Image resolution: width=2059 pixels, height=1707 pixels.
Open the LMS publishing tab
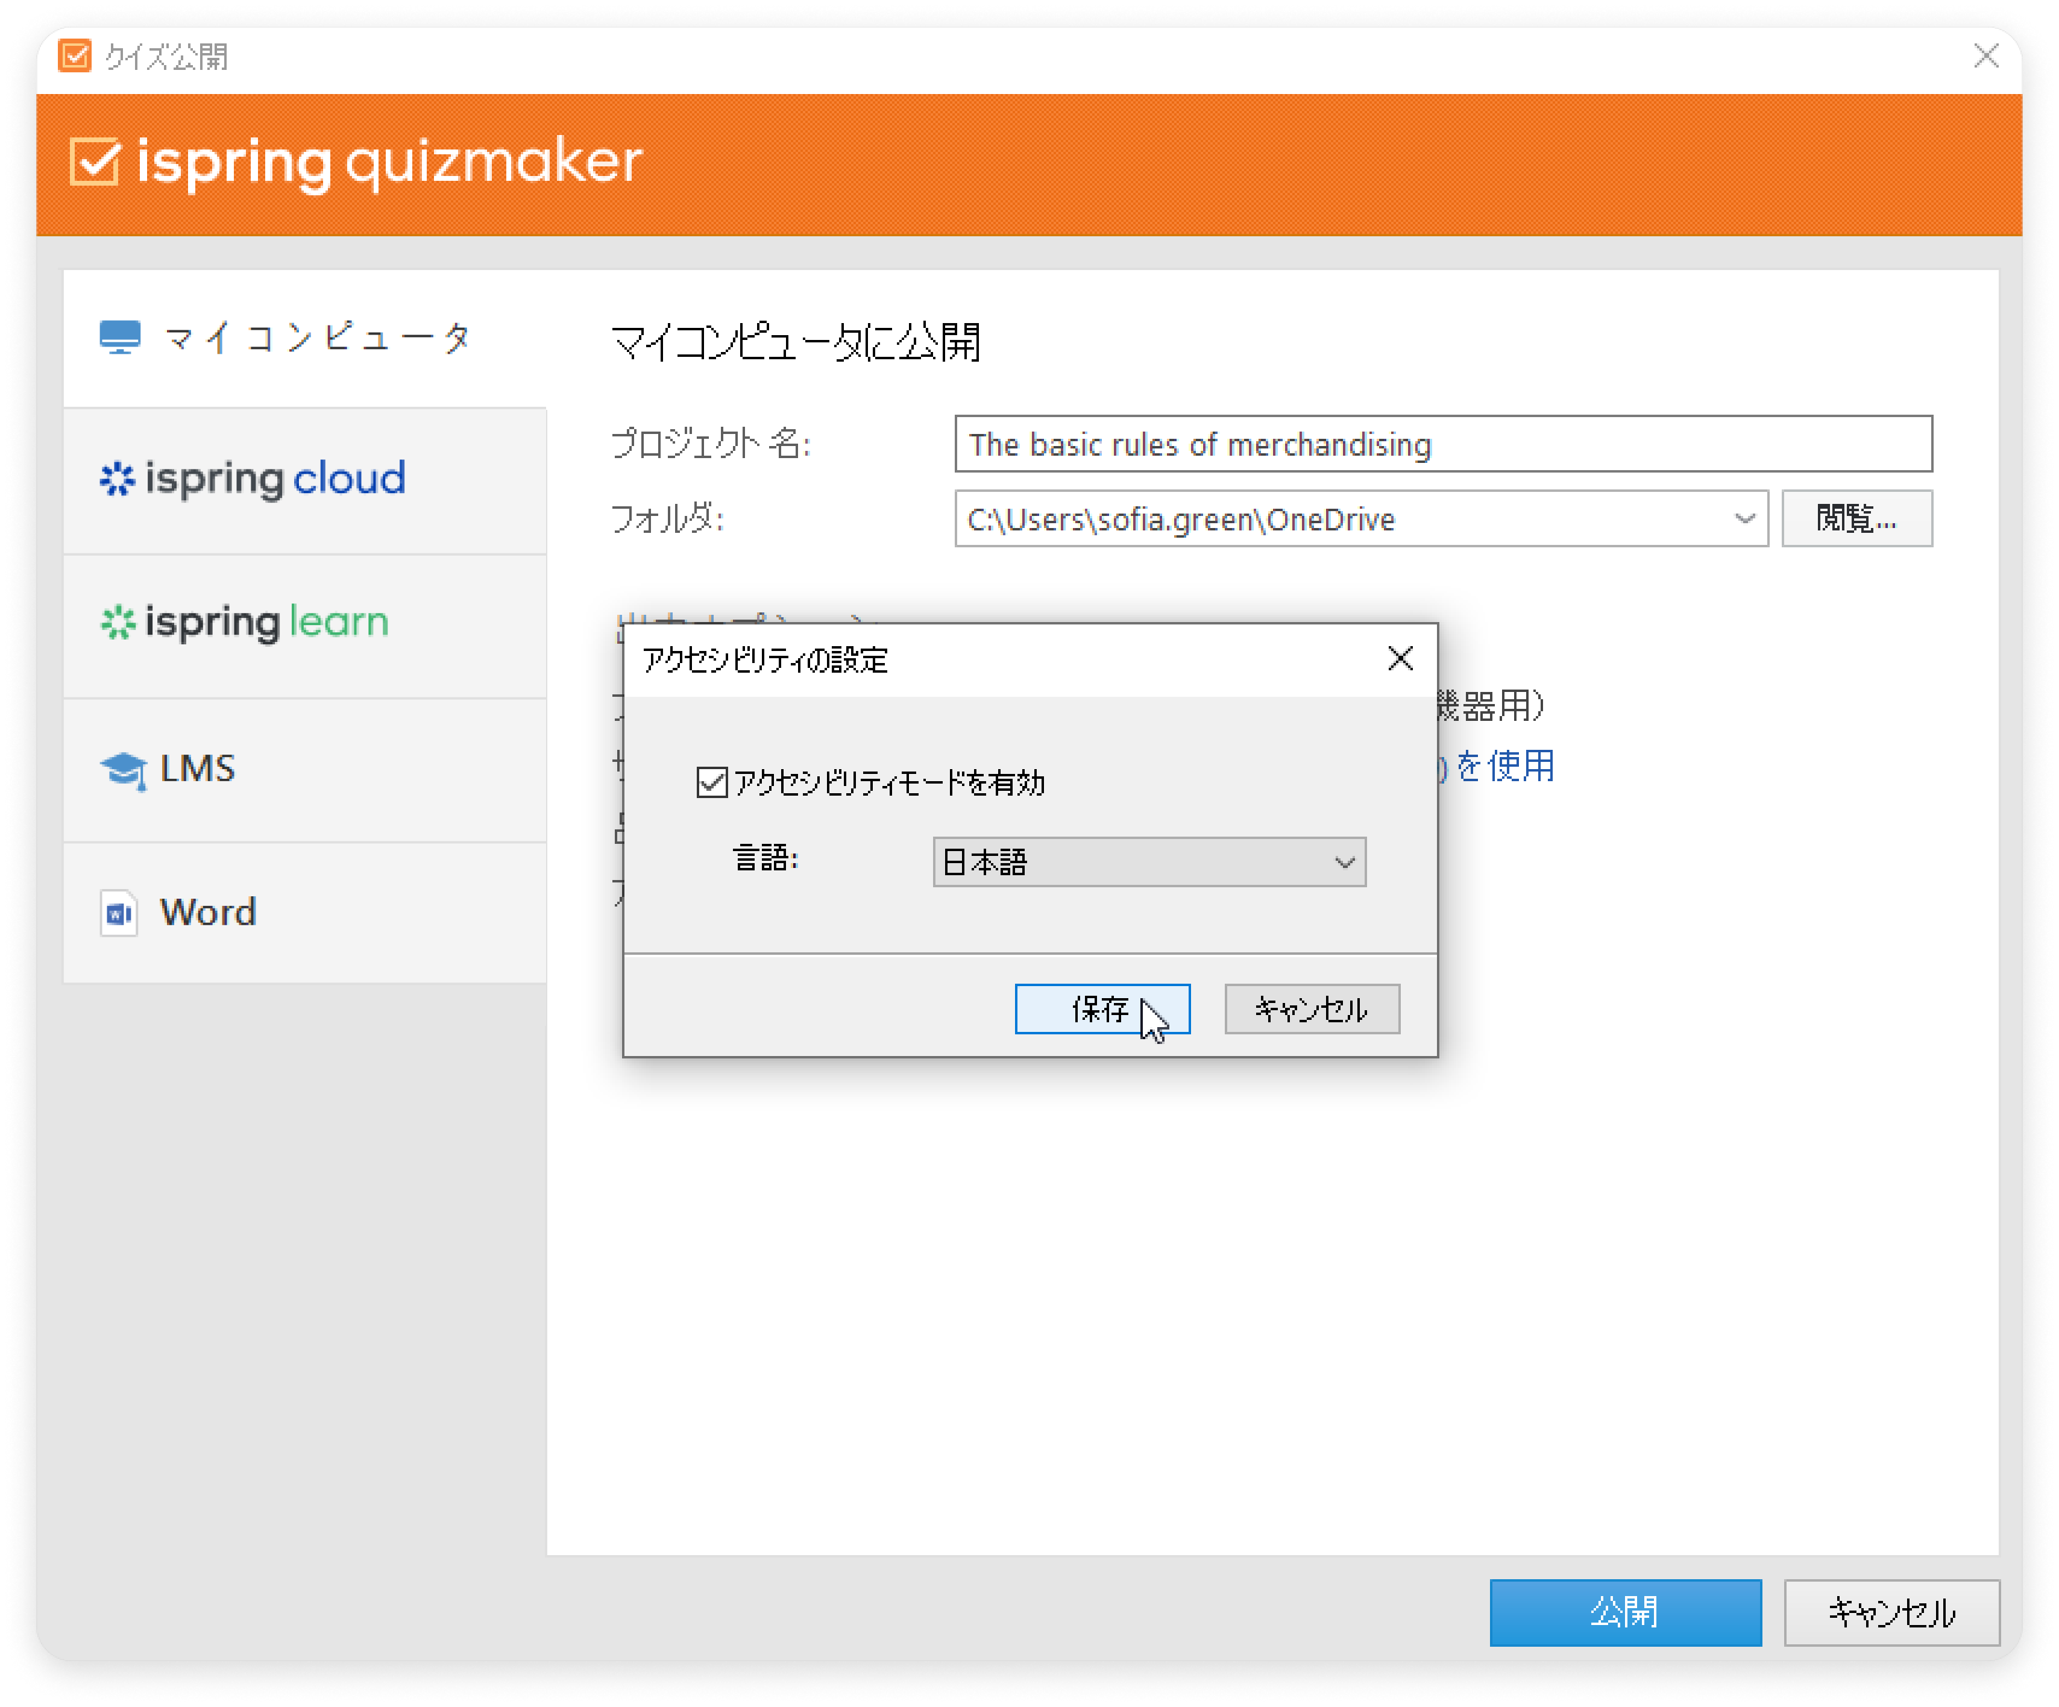(305, 770)
